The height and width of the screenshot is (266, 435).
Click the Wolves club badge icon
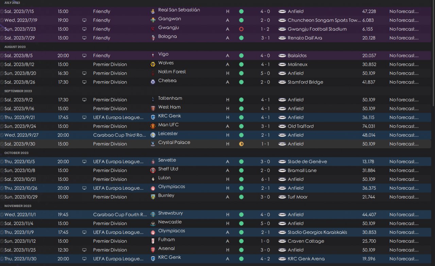click(x=153, y=64)
